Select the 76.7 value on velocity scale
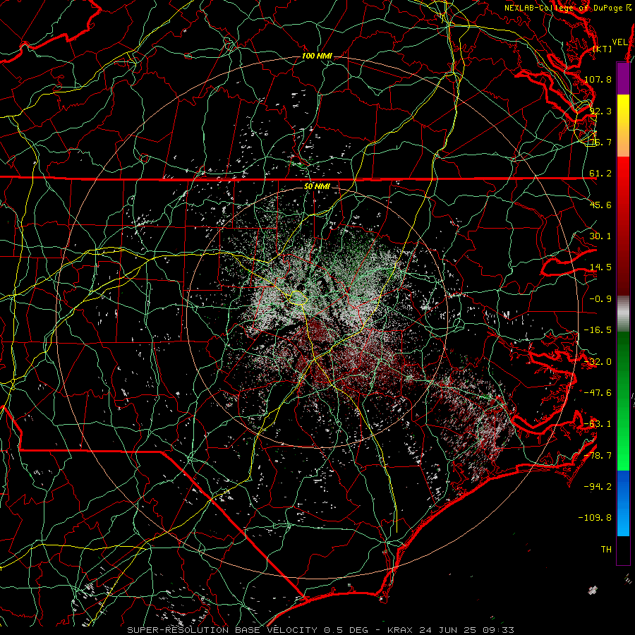This screenshot has width=635, height=635. click(x=600, y=142)
